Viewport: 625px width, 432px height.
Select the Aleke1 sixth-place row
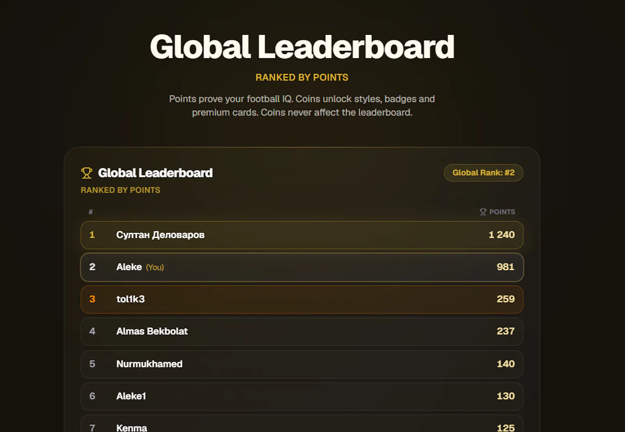302,396
